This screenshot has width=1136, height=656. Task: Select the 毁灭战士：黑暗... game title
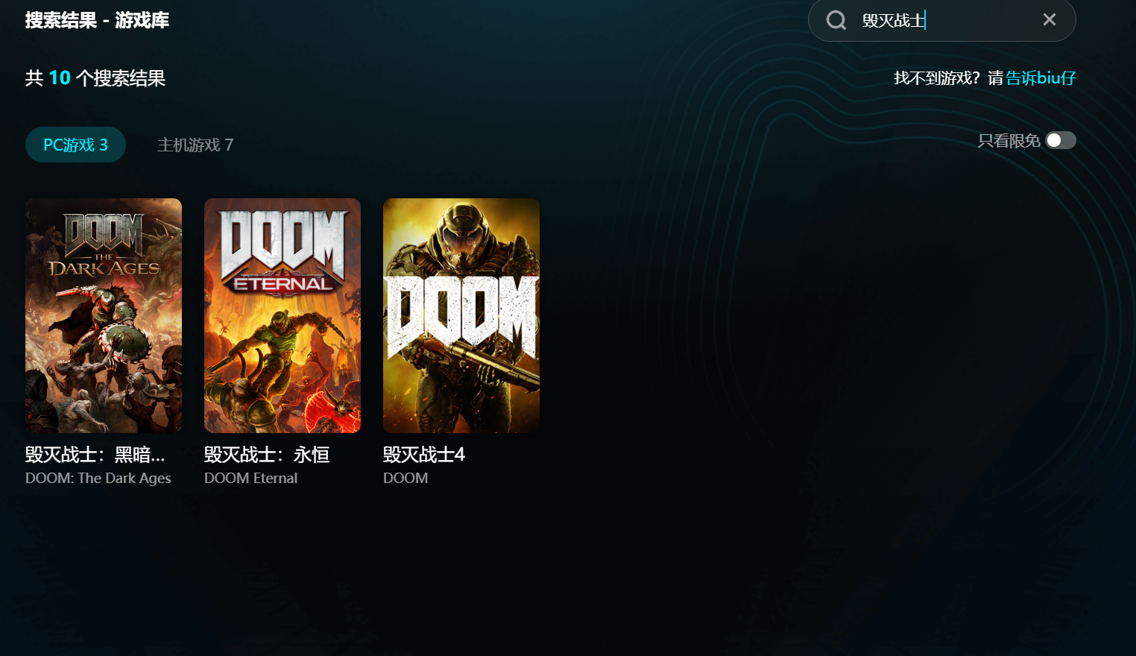click(95, 455)
